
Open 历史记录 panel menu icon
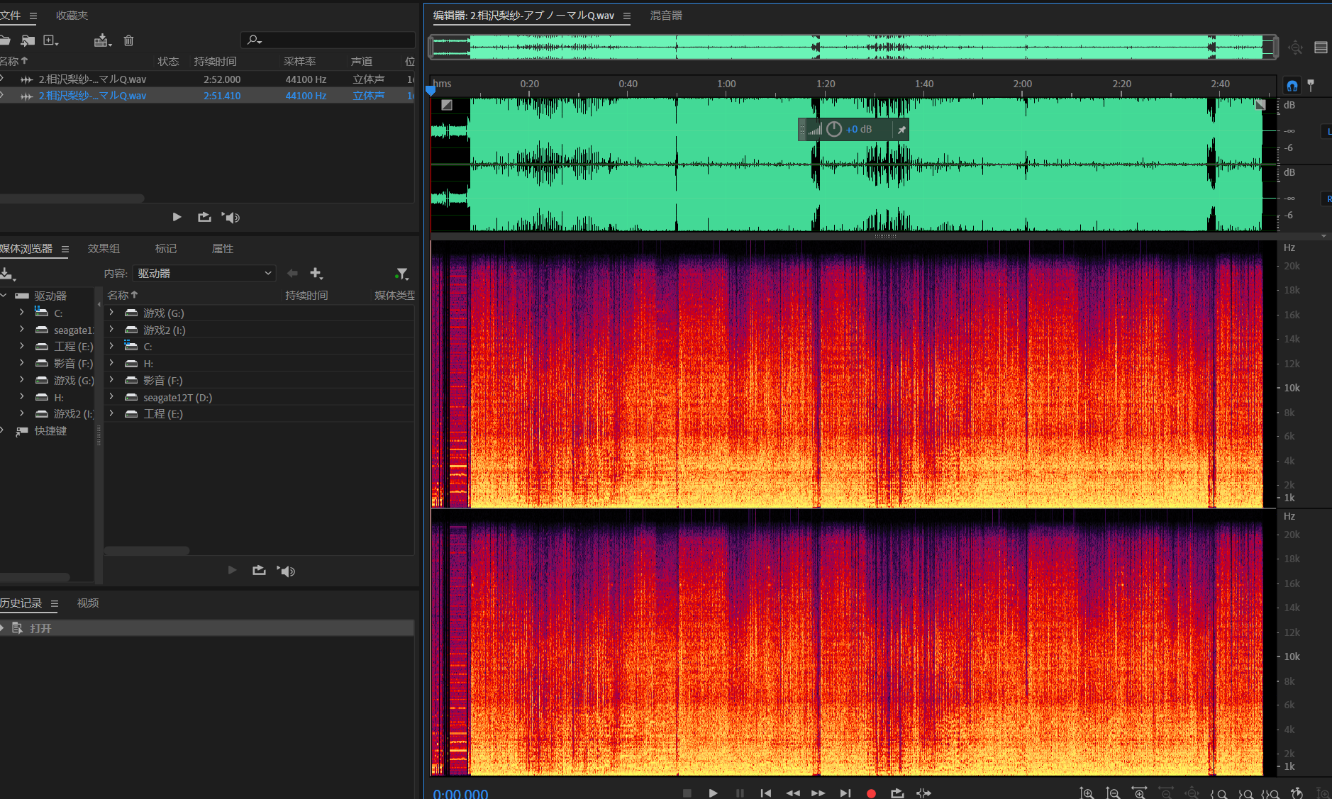(54, 603)
